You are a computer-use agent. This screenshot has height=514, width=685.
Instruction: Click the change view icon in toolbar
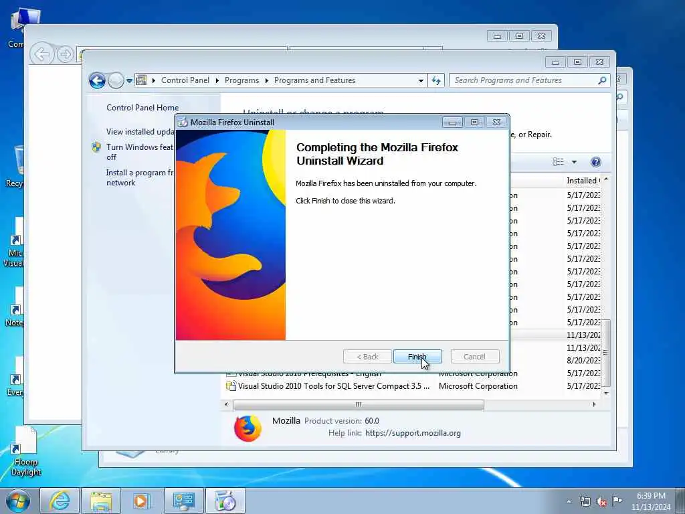tap(559, 162)
